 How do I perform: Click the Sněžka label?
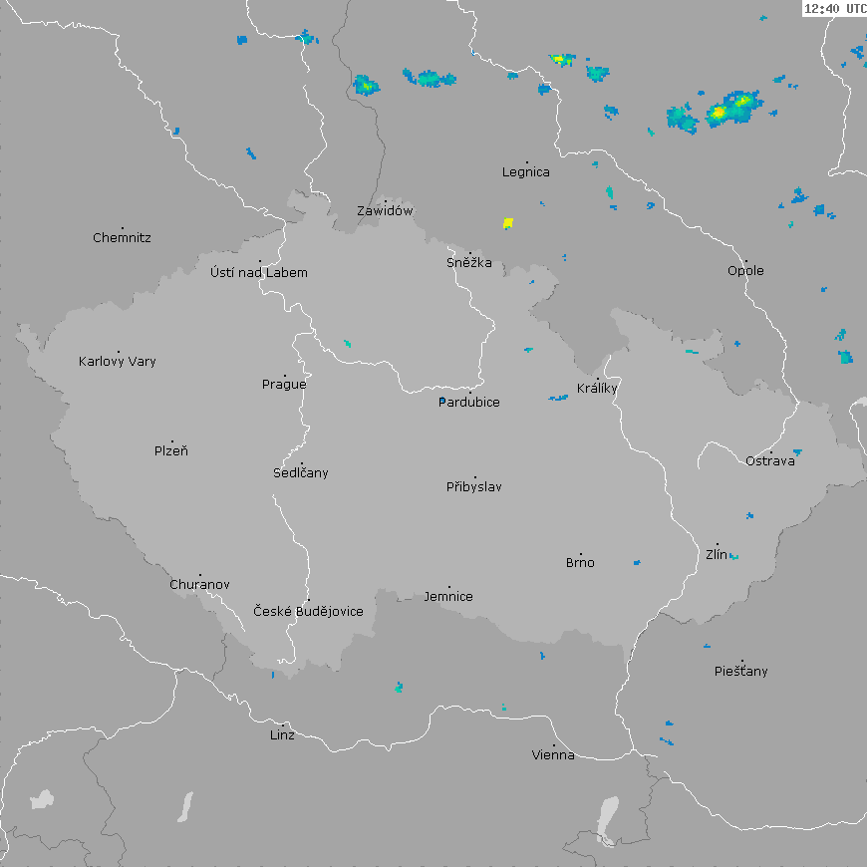(469, 263)
